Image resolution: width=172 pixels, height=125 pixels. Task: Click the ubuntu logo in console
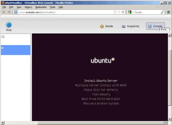(x=103, y=60)
